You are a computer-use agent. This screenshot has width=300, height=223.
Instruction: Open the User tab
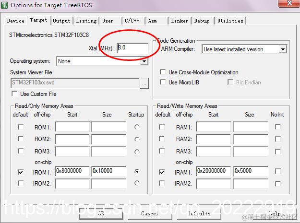[110, 21]
